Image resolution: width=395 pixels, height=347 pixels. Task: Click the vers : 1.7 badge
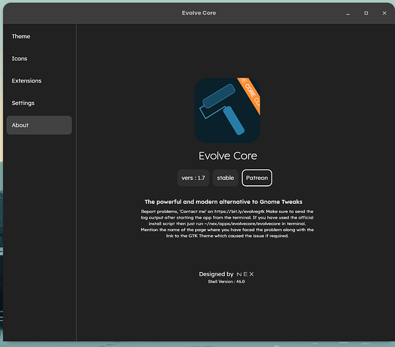pos(193,178)
